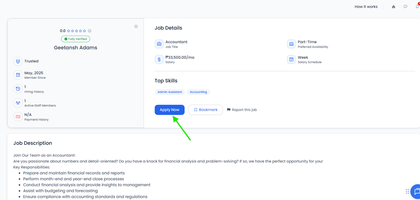The height and width of the screenshot is (200, 420).
Task: Click the home icon in top bar
Action: (393, 7)
